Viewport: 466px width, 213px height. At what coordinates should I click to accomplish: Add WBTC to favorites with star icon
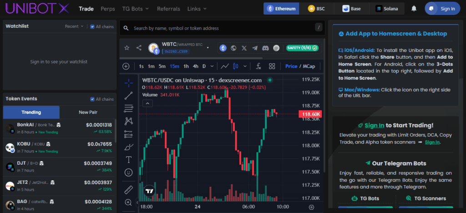(127, 48)
